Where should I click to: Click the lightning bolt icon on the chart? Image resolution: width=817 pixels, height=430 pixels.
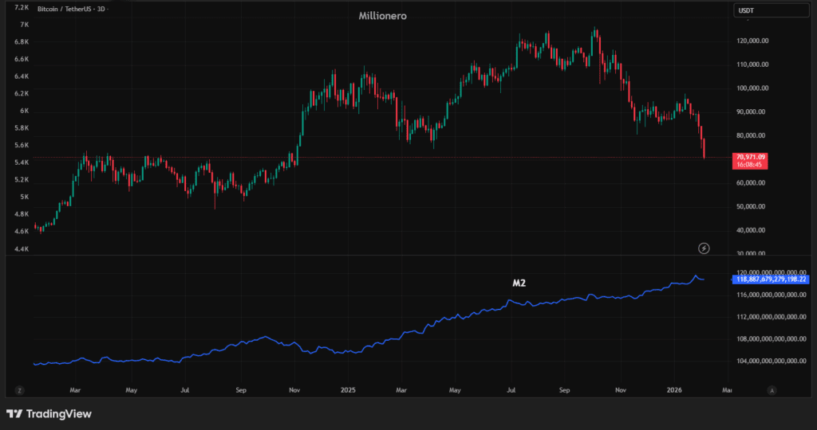coord(704,248)
